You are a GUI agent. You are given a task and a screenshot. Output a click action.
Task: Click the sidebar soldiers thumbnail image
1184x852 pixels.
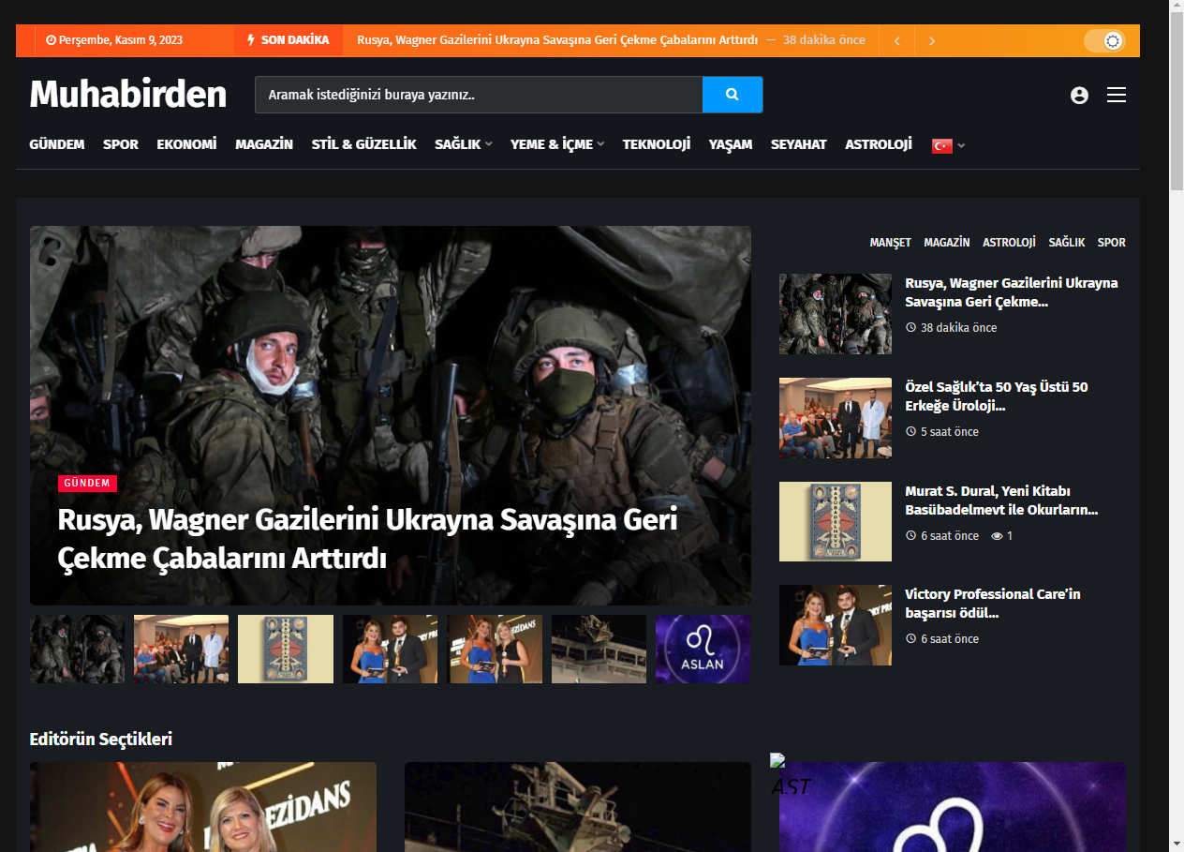(x=836, y=314)
